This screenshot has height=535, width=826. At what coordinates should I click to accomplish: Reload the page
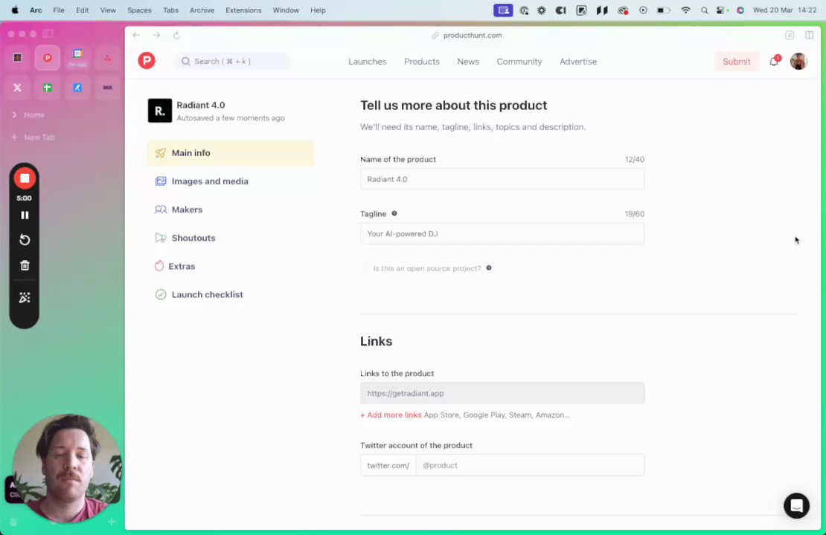(176, 35)
